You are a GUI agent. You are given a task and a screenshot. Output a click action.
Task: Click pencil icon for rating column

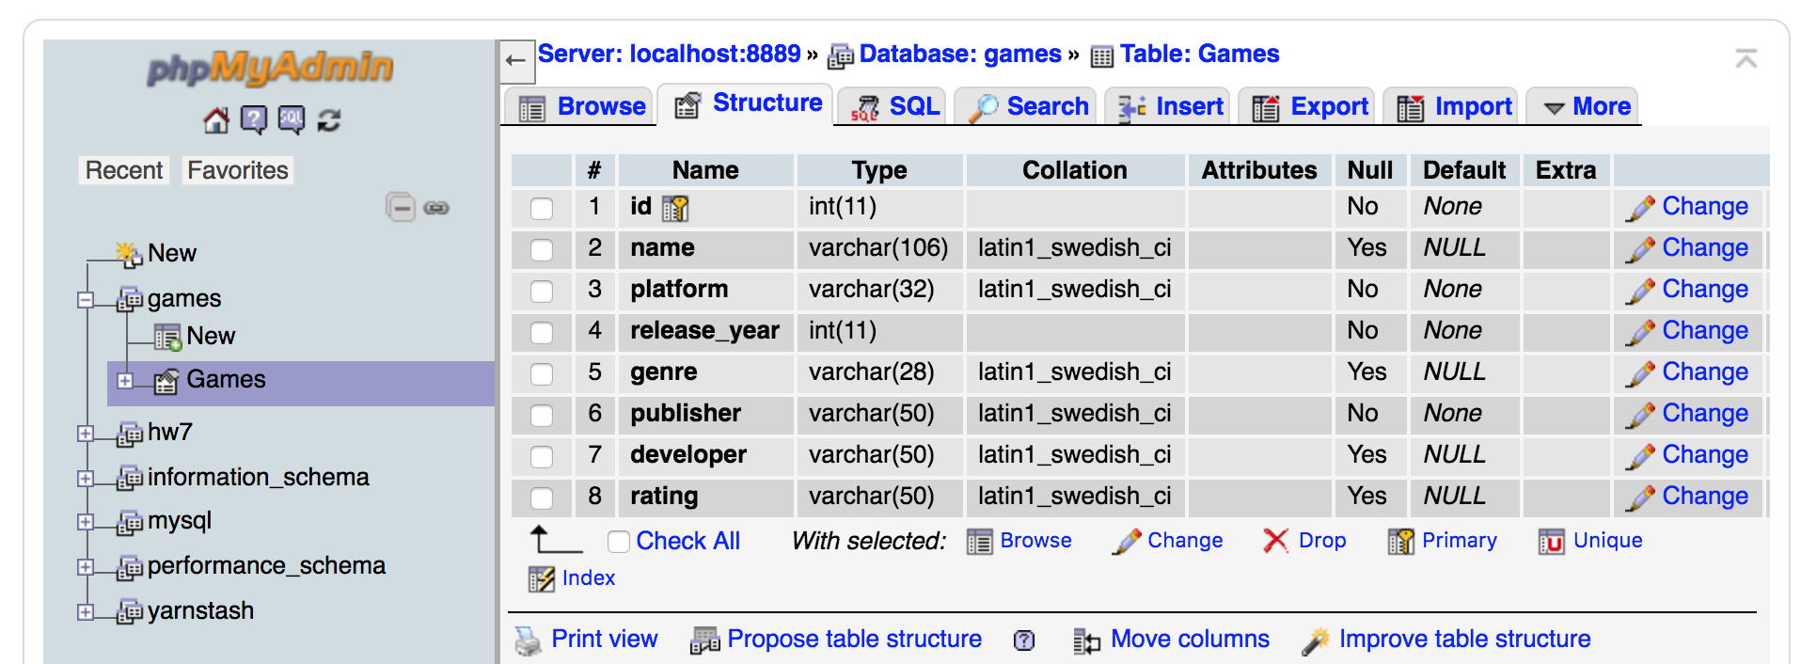pyautogui.click(x=1639, y=498)
